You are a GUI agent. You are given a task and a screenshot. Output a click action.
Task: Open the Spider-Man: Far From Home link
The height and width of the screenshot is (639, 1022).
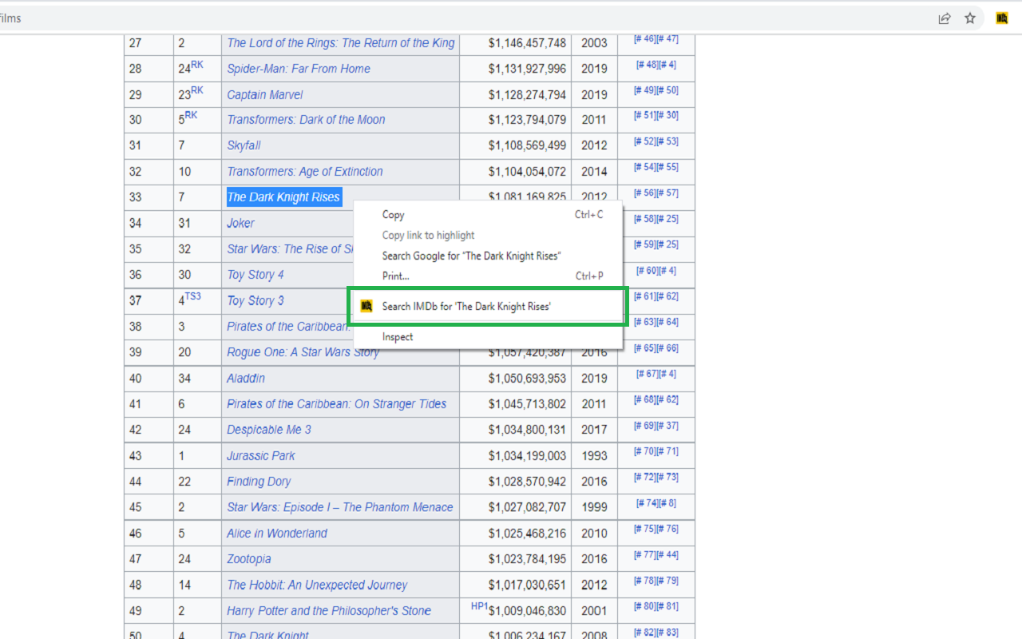299,69
